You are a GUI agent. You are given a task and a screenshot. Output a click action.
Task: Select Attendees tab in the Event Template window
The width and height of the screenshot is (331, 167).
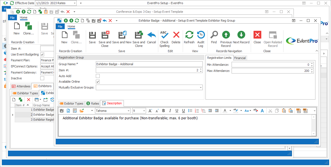pyautogui.click(x=21, y=86)
